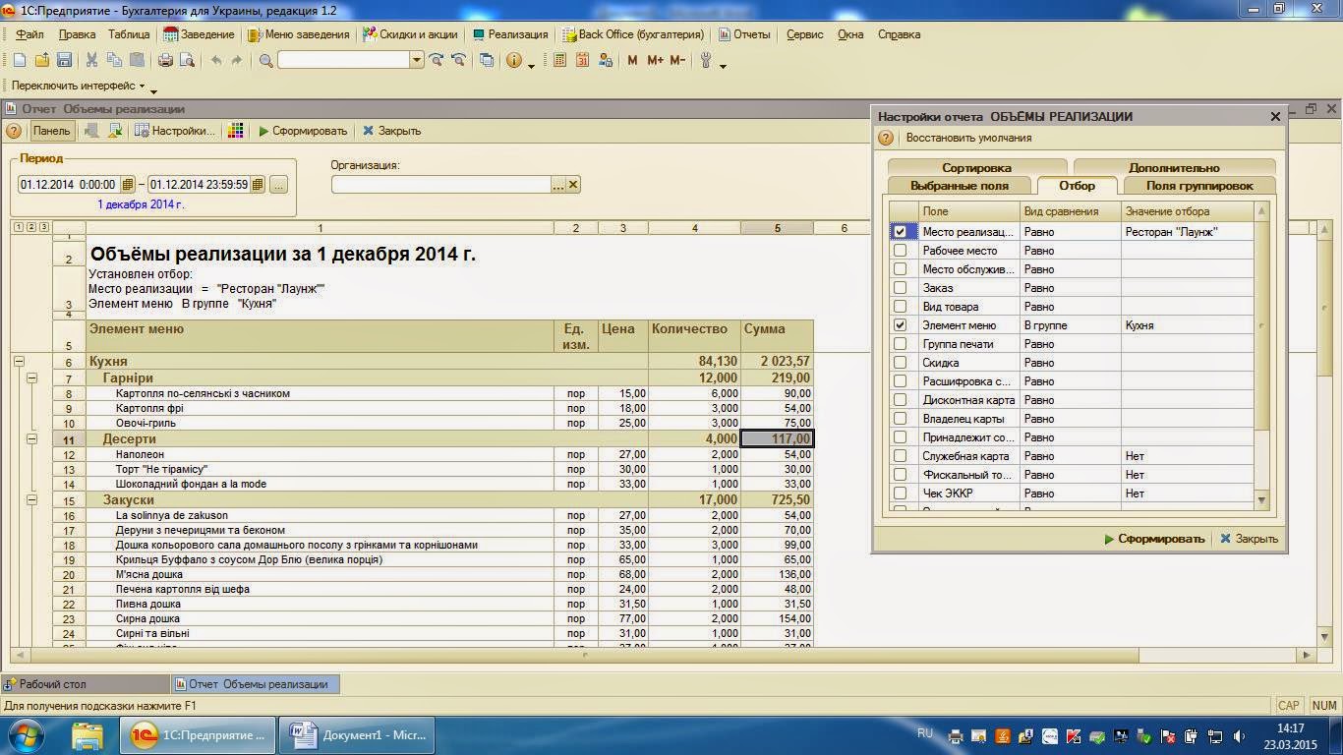Save with the floppy disk icon
The height and width of the screenshot is (755, 1343).
64,60
